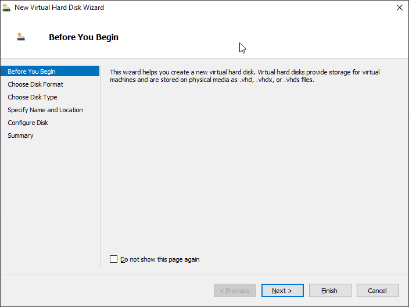Click the wizard icon in the title bar

[7, 8]
